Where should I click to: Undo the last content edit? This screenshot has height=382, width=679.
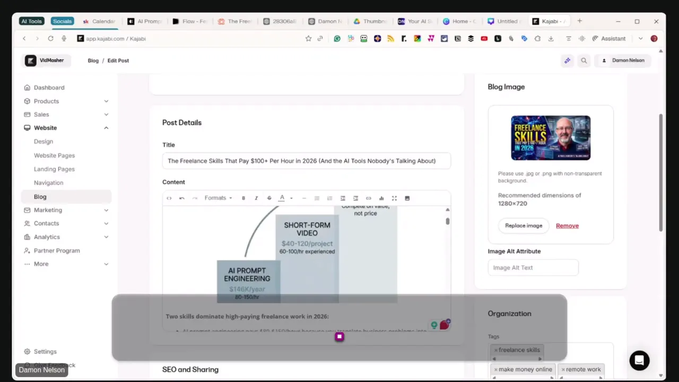point(181,198)
